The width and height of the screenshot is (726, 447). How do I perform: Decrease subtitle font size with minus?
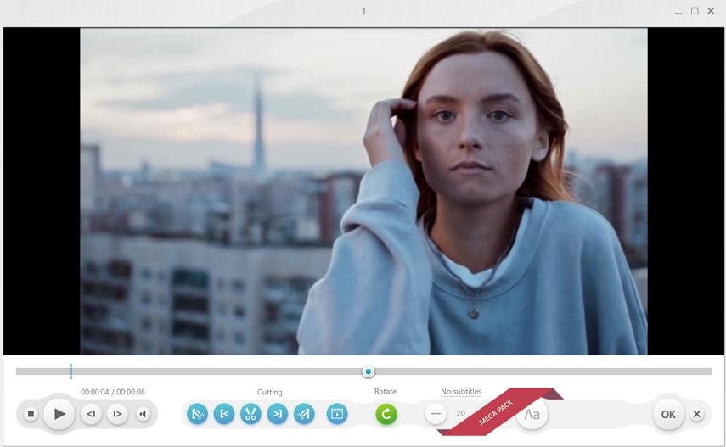coord(436,414)
